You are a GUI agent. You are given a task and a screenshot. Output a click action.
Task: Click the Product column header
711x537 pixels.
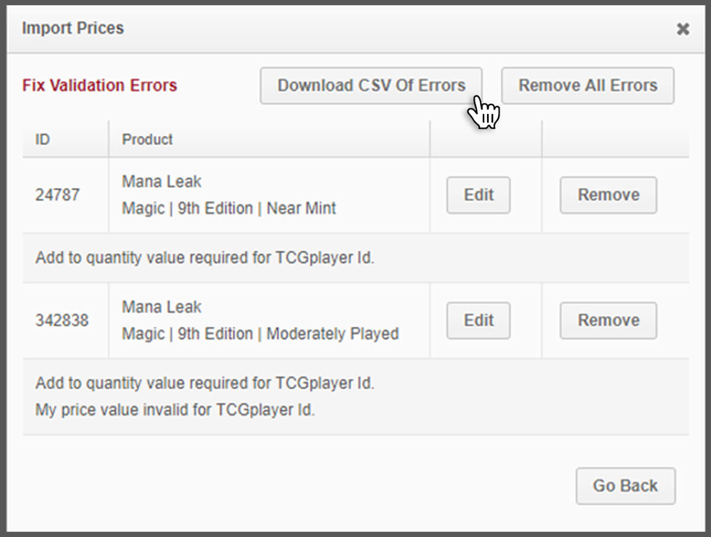(146, 139)
